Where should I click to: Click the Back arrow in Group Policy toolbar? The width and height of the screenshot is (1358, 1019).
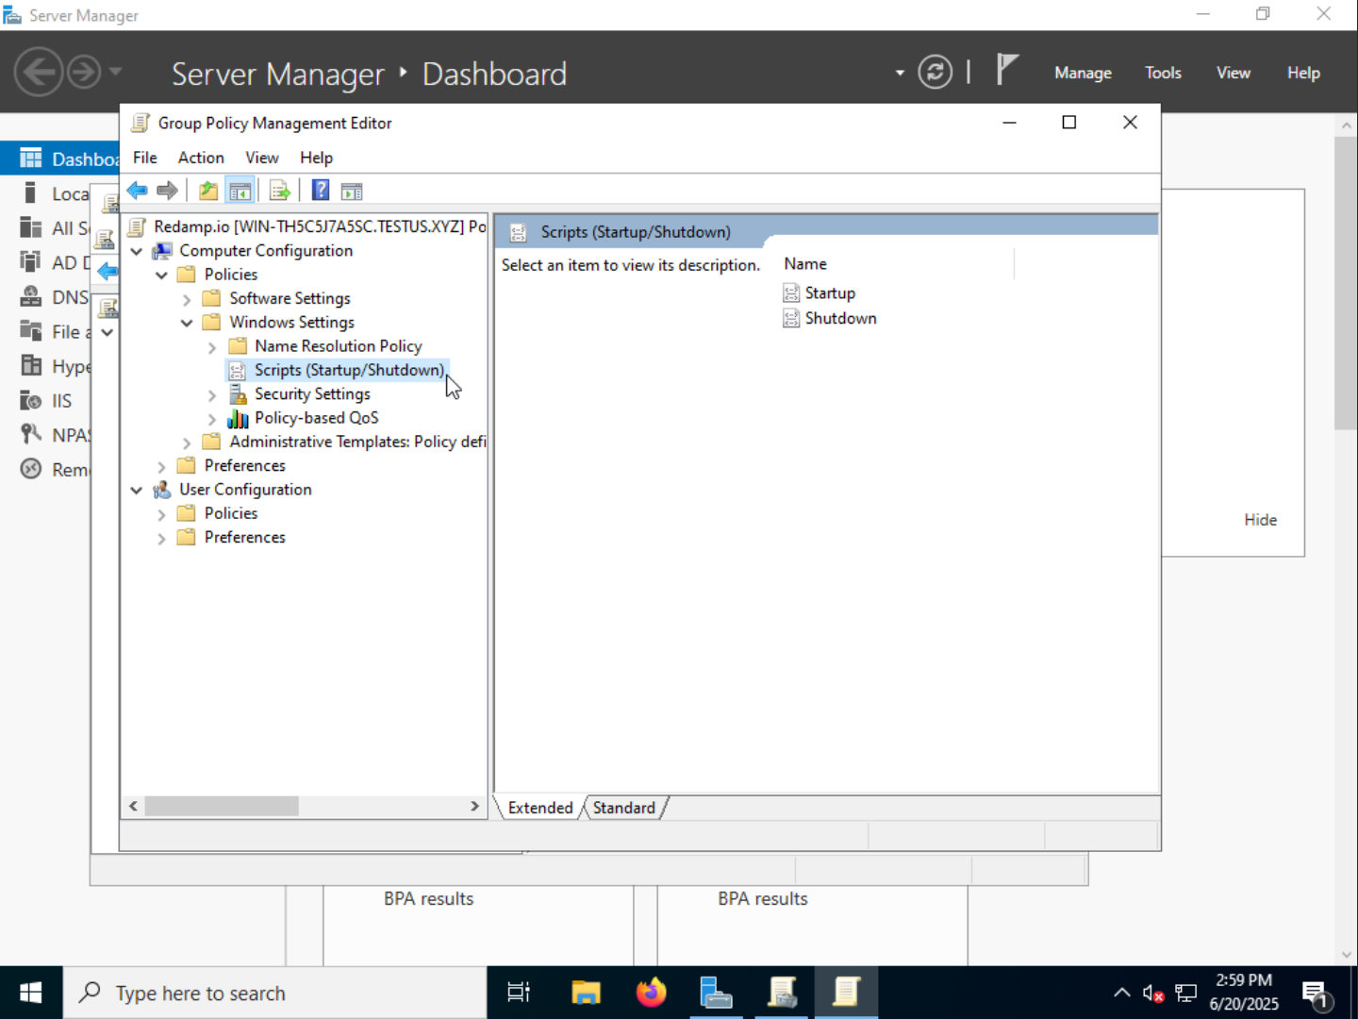(137, 191)
